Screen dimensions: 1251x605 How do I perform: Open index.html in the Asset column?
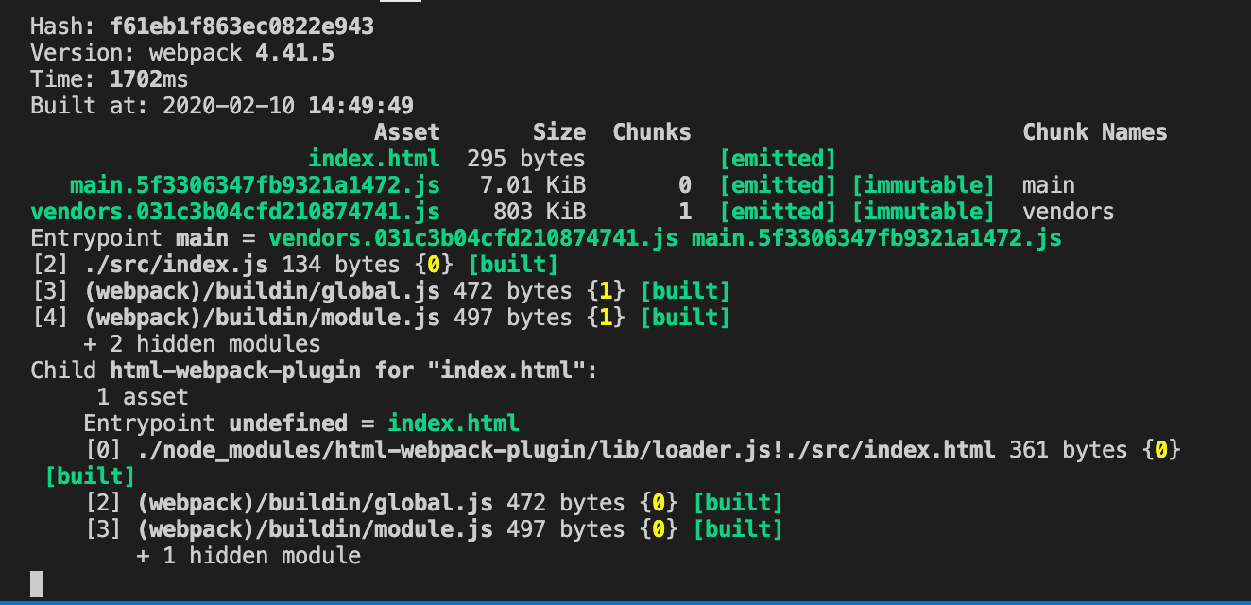coord(373,159)
